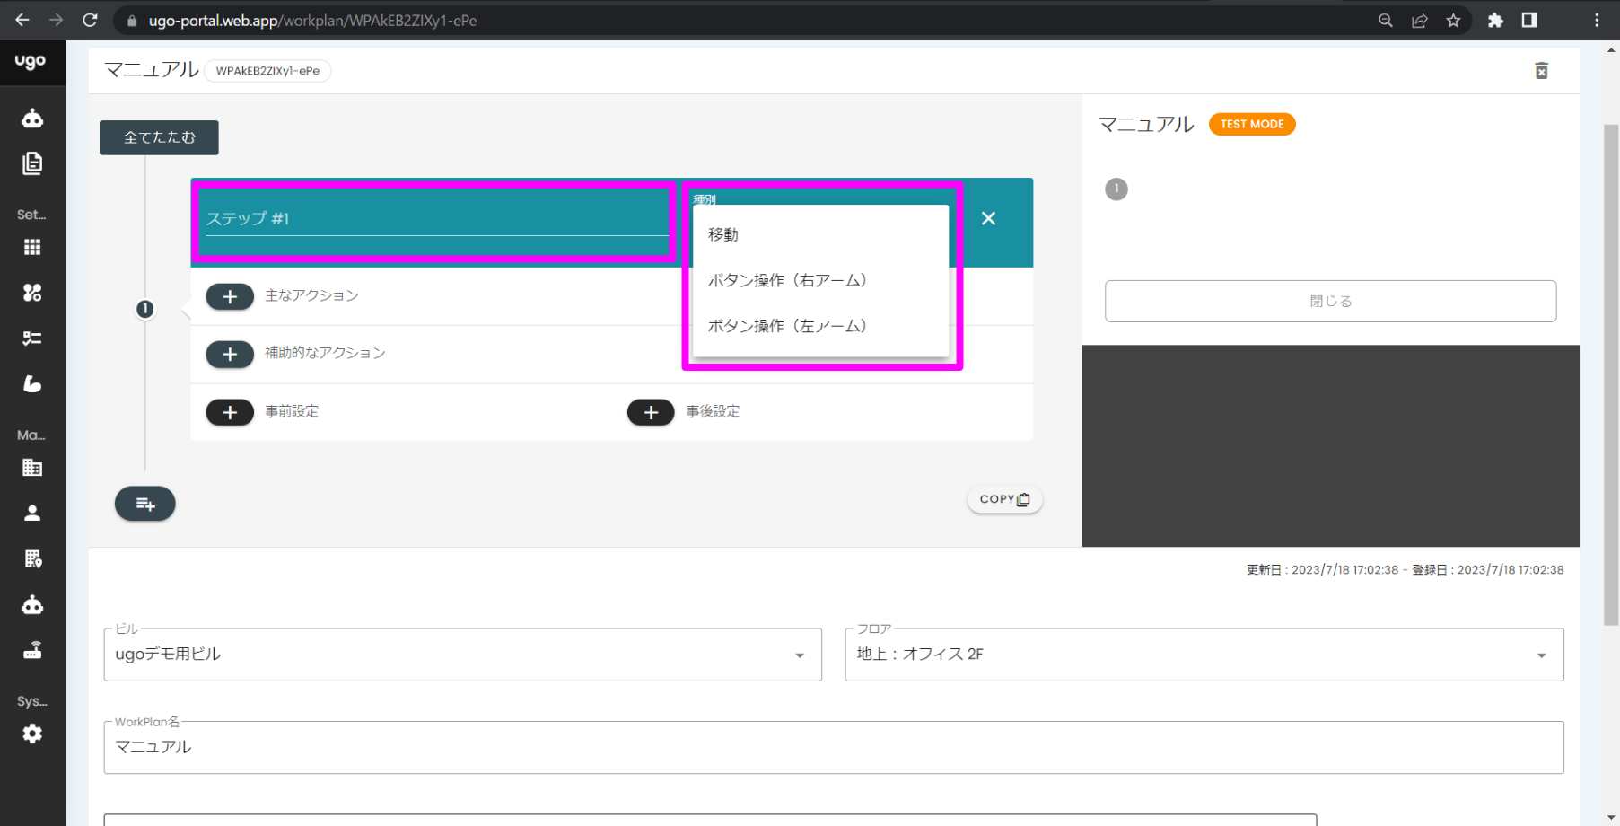Select the robot icon at sidebar top
The width and height of the screenshot is (1620, 826).
(x=32, y=118)
